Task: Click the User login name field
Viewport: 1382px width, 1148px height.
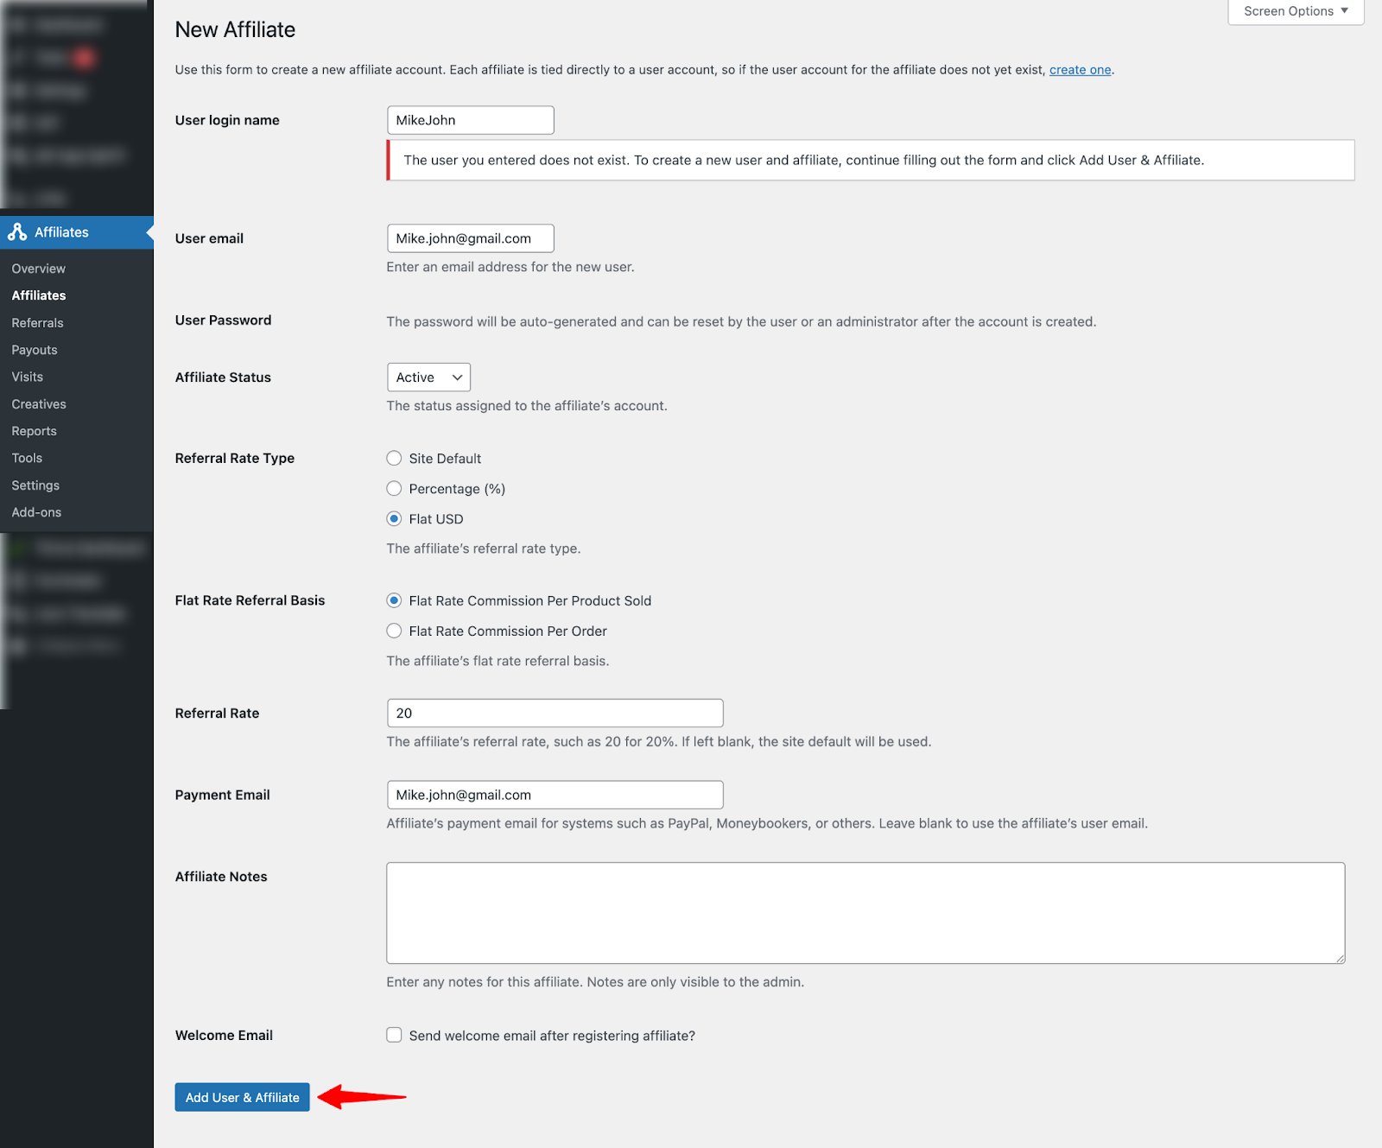Action: (x=469, y=119)
